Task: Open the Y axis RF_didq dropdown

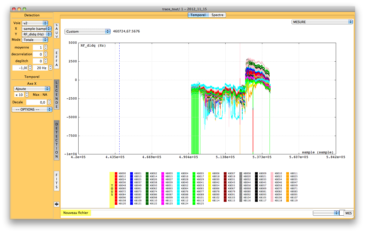Action: (36, 34)
